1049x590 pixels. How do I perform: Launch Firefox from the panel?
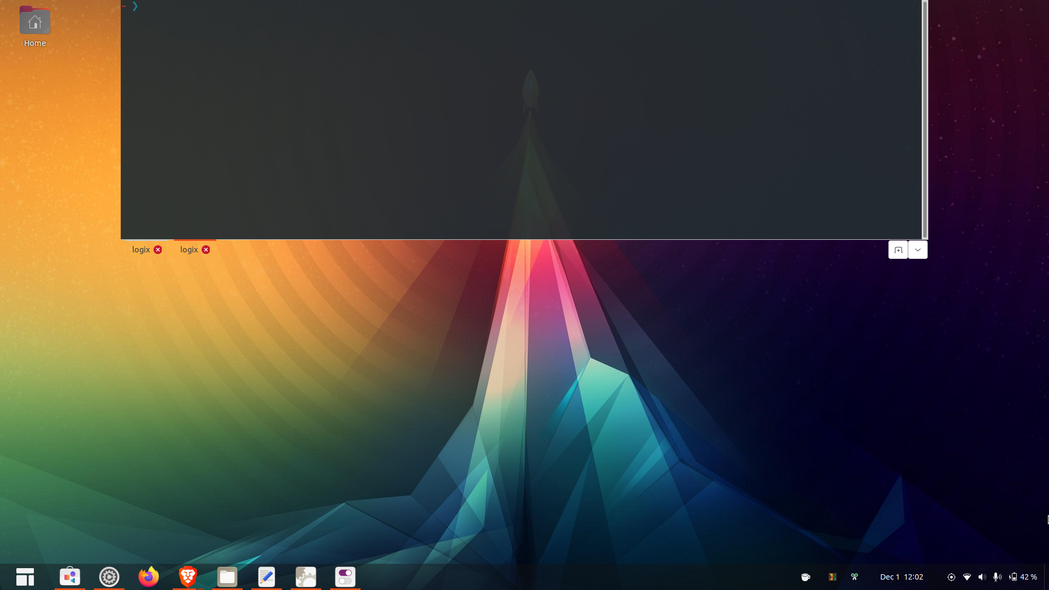click(149, 577)
